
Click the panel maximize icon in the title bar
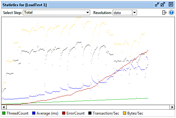[163, 5]
